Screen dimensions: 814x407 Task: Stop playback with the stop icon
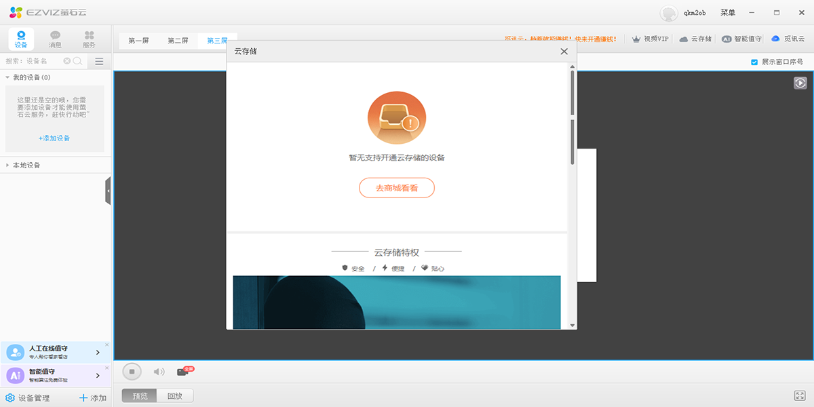pos(132,371)
